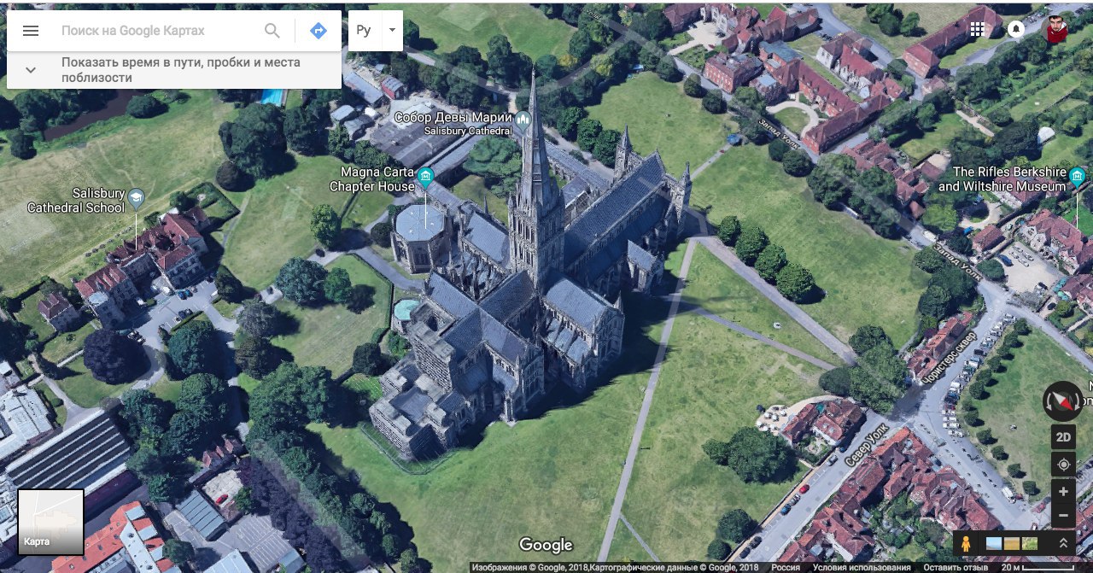Open the dropdown arrow beside 'Ру'
1093x573 pixels.
pyautogui.click(x=392, y=31)
